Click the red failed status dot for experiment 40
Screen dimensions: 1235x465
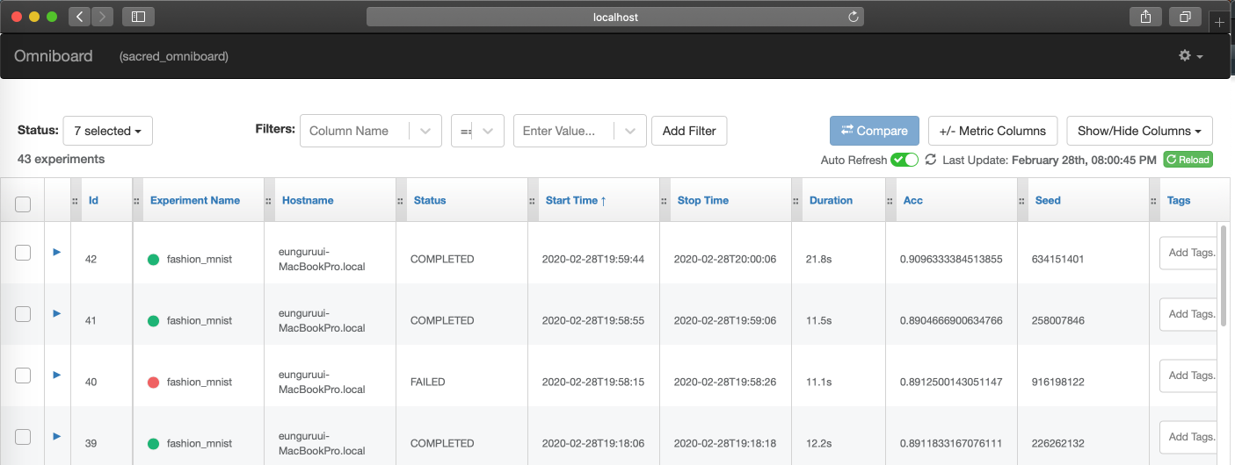point(153,382)
